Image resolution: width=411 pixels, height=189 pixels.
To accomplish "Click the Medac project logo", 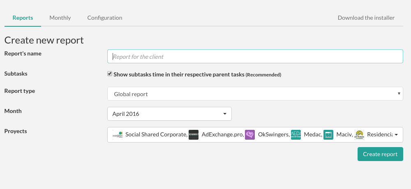I will (296, 135).
